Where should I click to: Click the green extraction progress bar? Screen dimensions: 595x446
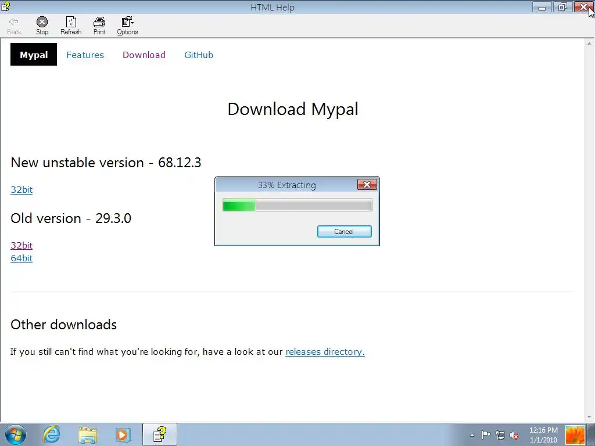[x=297, y=205]
